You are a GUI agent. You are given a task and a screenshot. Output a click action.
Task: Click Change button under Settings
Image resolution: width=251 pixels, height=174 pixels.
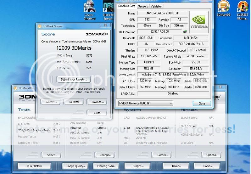tap(105, 155)
